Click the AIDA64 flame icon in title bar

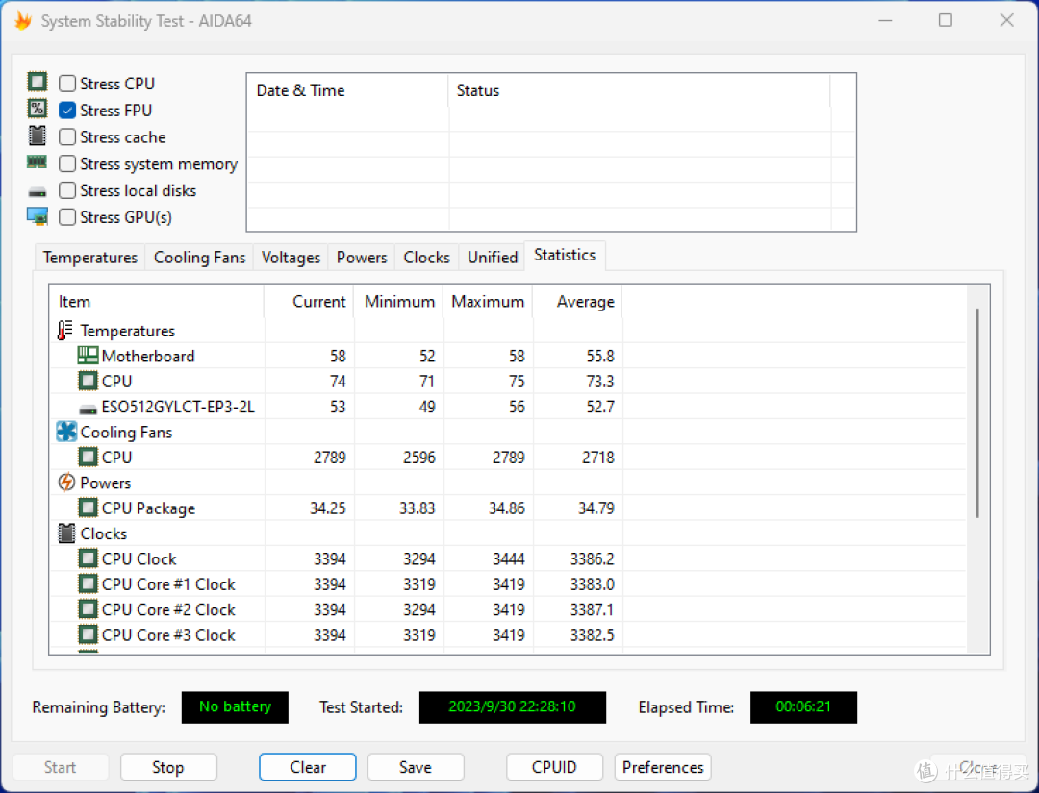[23, 21]
